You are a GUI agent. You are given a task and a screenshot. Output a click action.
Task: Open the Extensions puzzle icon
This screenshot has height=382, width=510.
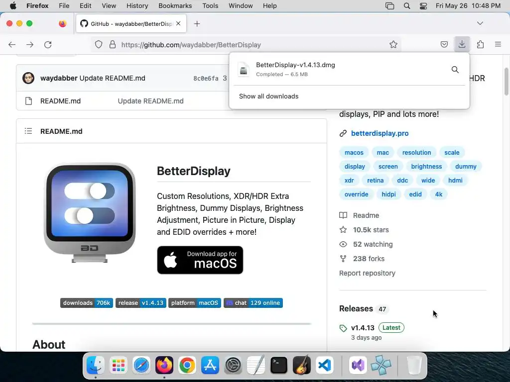click(x=480, y=44)
